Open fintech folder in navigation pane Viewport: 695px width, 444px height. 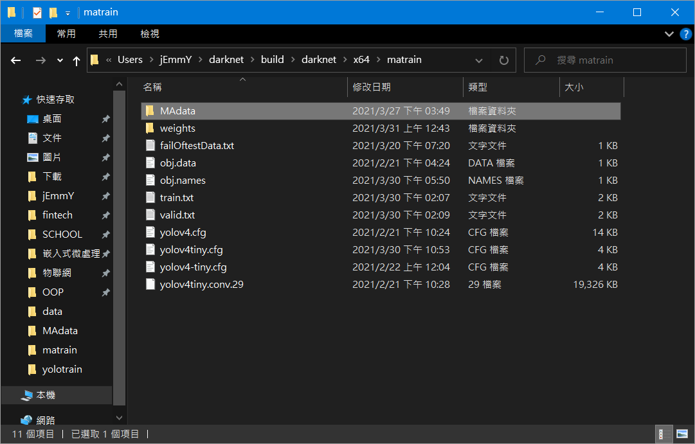pos(57,215)
